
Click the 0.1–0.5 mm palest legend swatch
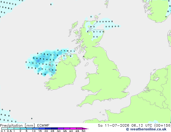click(5, 128)
